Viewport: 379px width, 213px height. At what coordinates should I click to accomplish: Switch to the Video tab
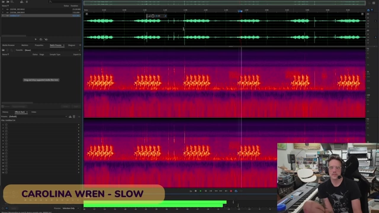(x=34, y=112)
